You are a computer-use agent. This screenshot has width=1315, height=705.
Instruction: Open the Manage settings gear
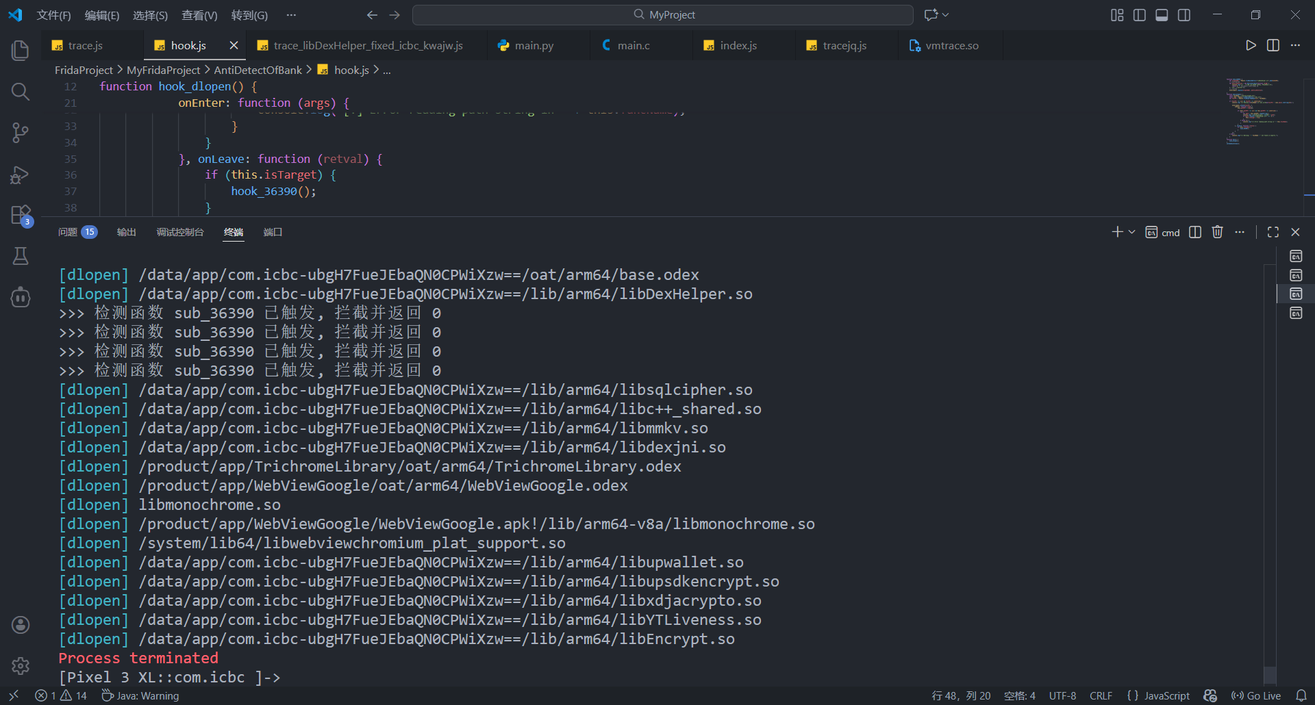click(x=21, y=665)
